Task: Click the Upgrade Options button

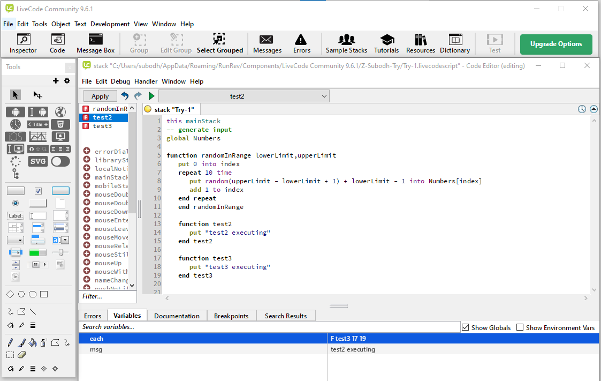Action: tap(556, 44)
